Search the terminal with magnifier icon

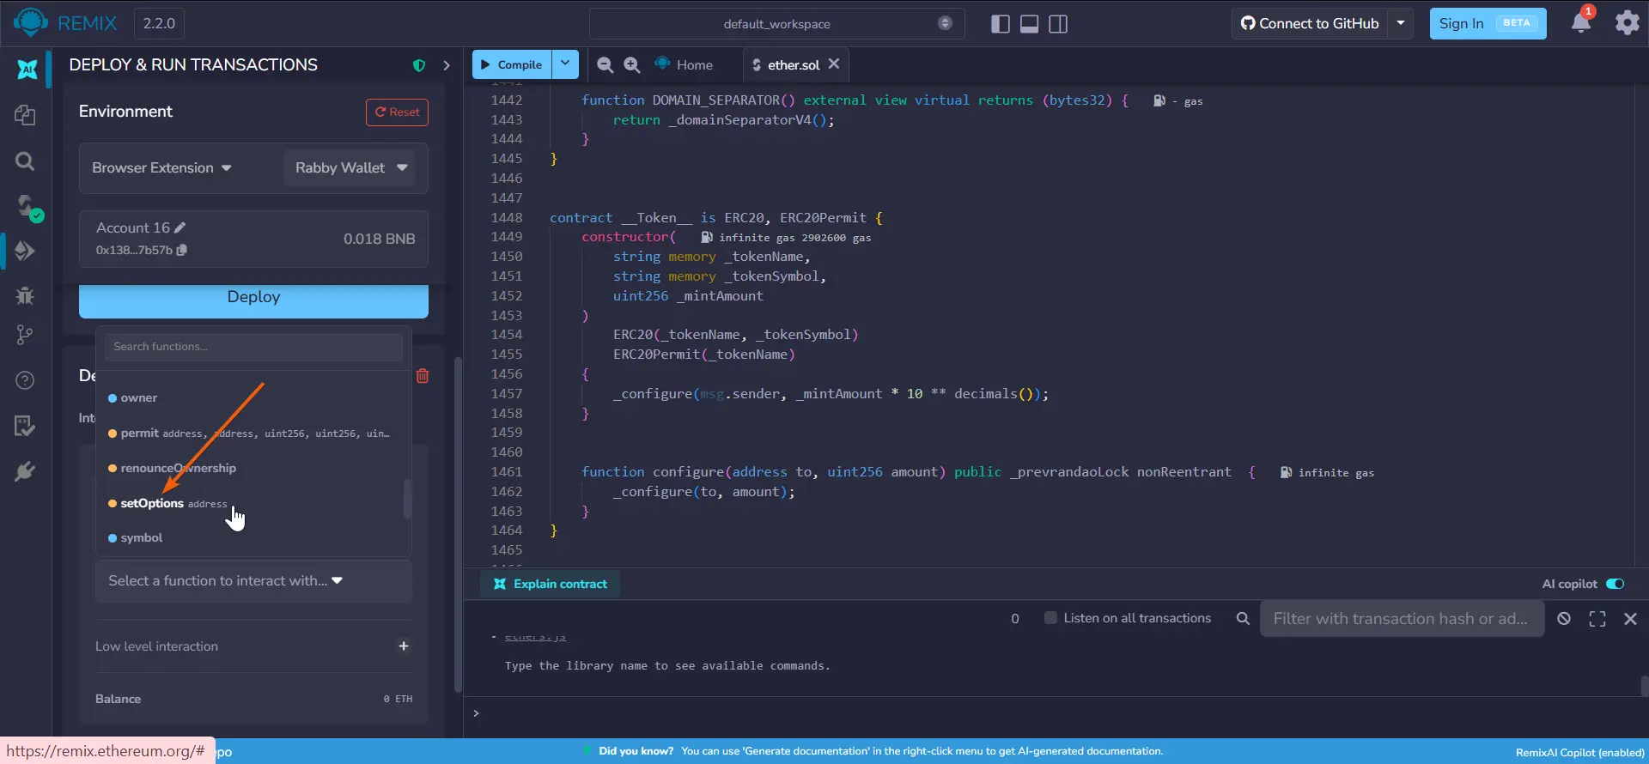pos(1243,619)
